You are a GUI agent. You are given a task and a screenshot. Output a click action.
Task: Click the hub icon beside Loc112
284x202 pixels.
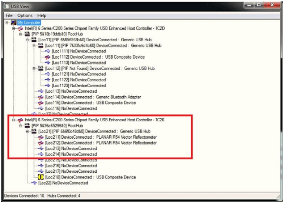pyautogui.click(x=41, y=68)
